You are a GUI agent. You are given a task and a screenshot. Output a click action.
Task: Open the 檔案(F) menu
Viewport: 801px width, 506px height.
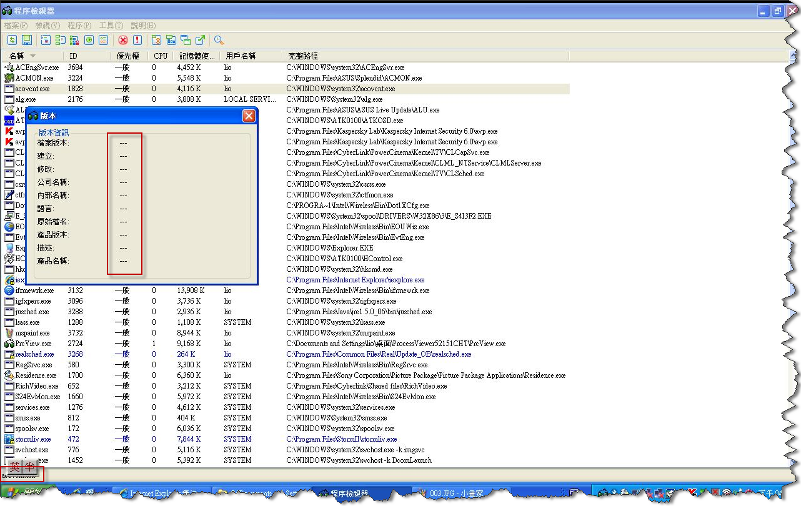[16, 26]
